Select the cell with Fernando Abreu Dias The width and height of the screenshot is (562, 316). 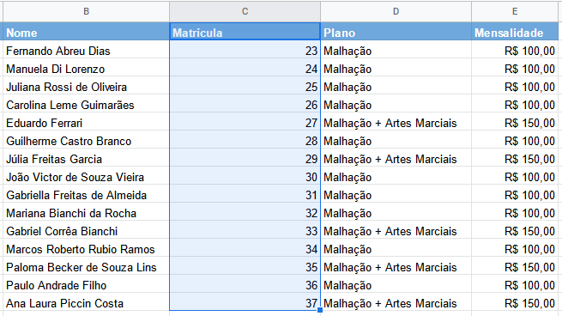coord(87,51)
